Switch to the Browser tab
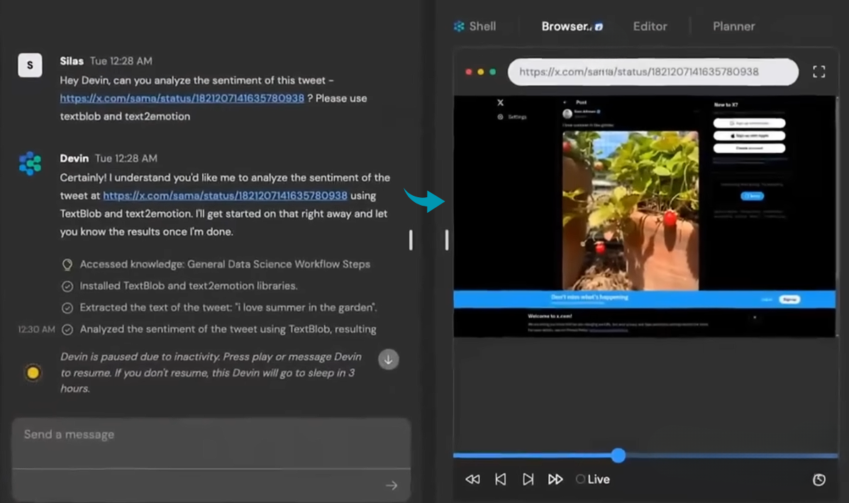849x503 pixels. point(572,26)
